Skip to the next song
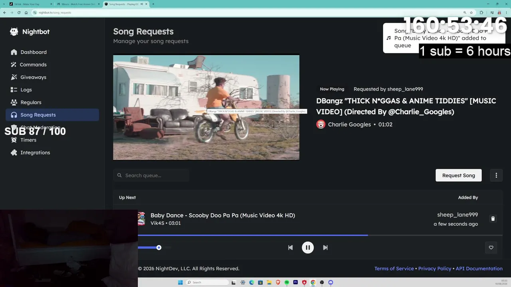This screenshot has height=287, width=511. tap(325, 248)
